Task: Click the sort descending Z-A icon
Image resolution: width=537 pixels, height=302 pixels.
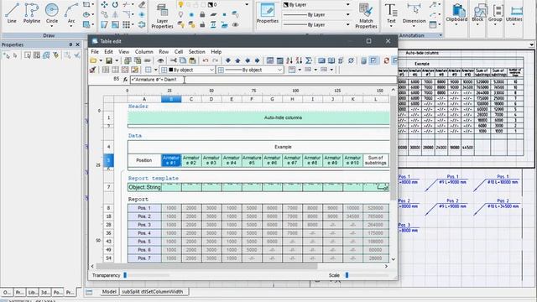Action: [x=299, y=60]
